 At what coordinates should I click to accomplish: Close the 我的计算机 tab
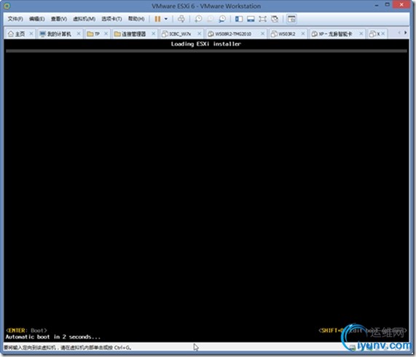click(x=79, y=33)
